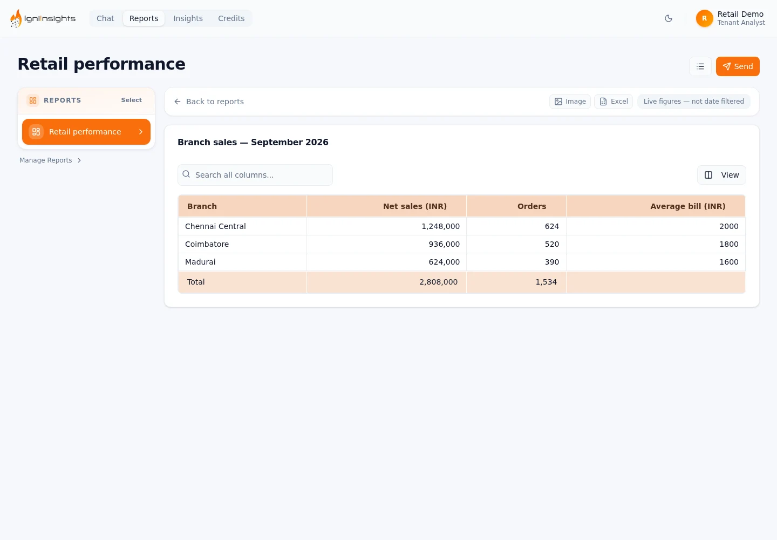Image resolution: width=777 pixels, height=540 pixels.
Task: Click the Branch sales — September 2026 title
Action: (253, 142)
